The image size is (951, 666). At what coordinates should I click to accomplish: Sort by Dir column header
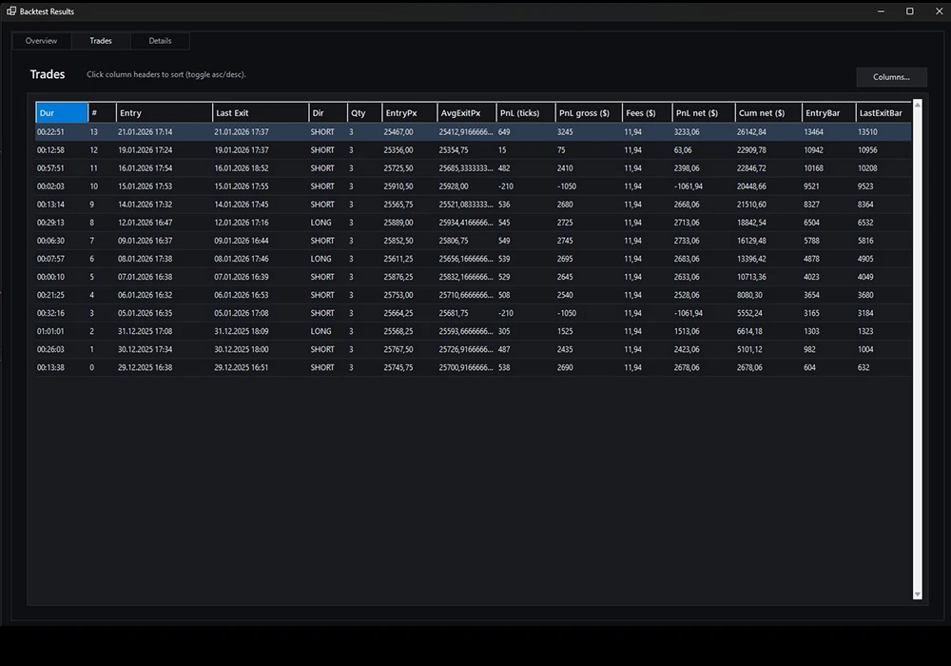point(328,113)
